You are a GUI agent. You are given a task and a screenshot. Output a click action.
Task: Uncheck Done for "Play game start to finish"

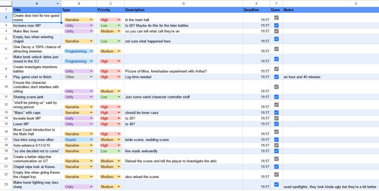click(x=276, y=77)
